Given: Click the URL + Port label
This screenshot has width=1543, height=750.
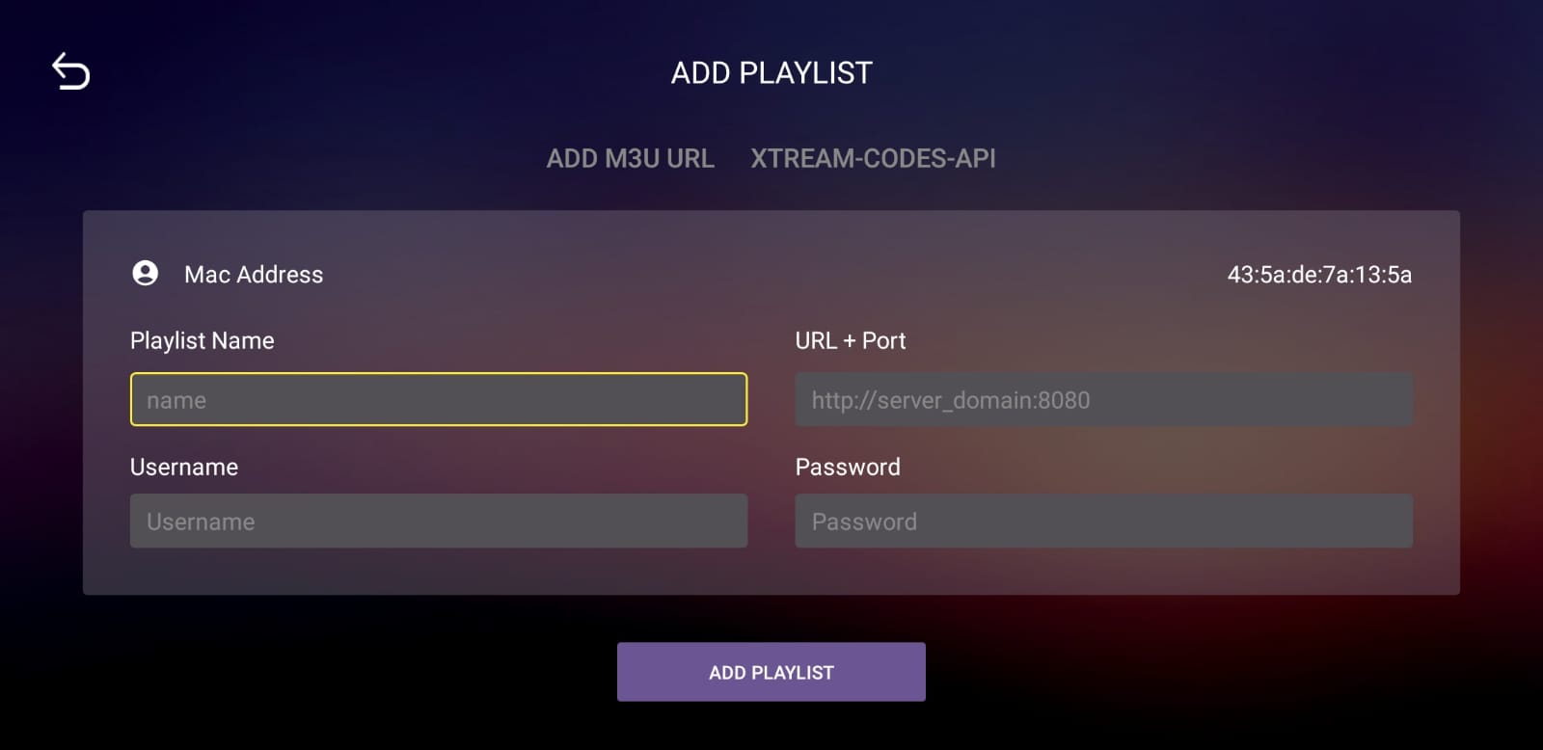Looking at the screenshot, I should (851, 340).
